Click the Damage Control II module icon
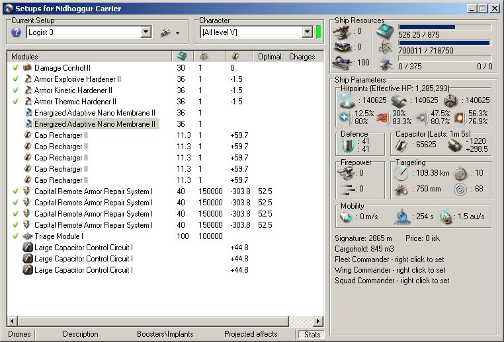504x342 pixels. pyautogui.click(x=27, y=68)
